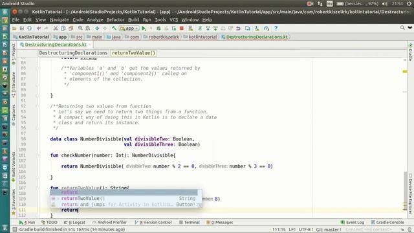Click the Debug bug icon
The height and width of the screenshot is (233, 414).
158,28
